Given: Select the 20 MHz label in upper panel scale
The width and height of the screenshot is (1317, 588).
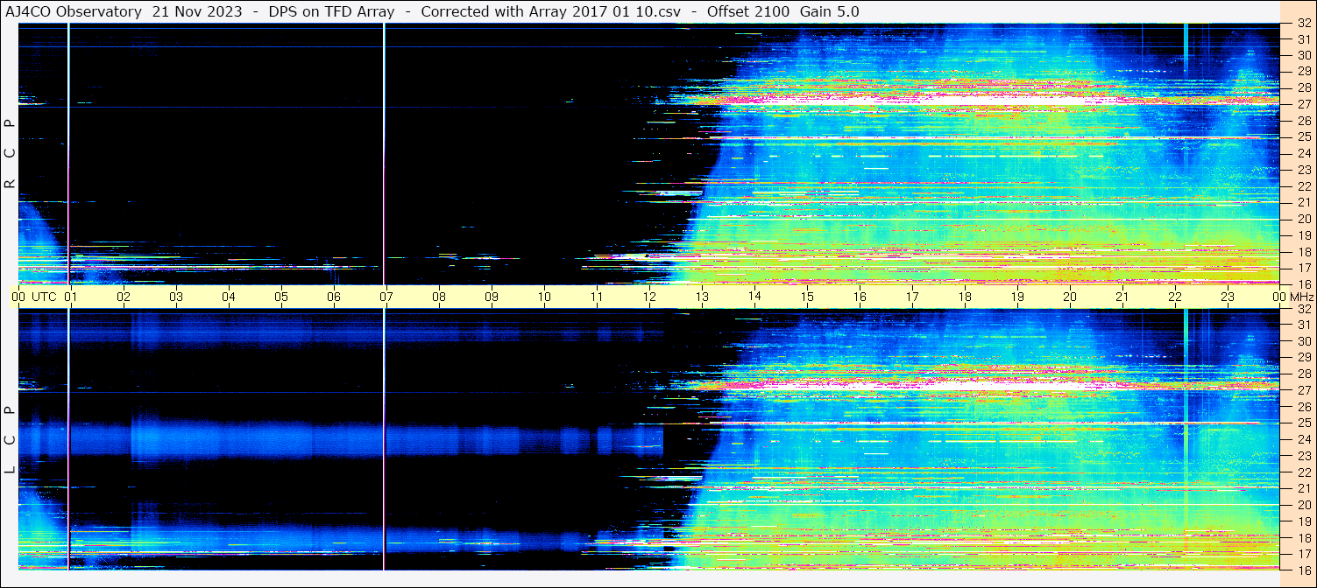Looking at the screenshot, I should coord(1304,219).
